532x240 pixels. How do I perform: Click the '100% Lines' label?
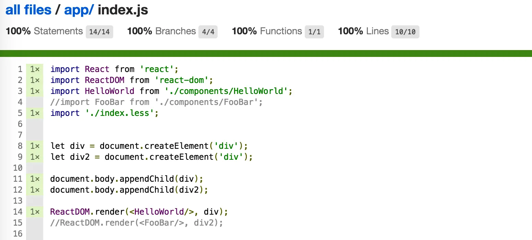click(x=363, y=31)
